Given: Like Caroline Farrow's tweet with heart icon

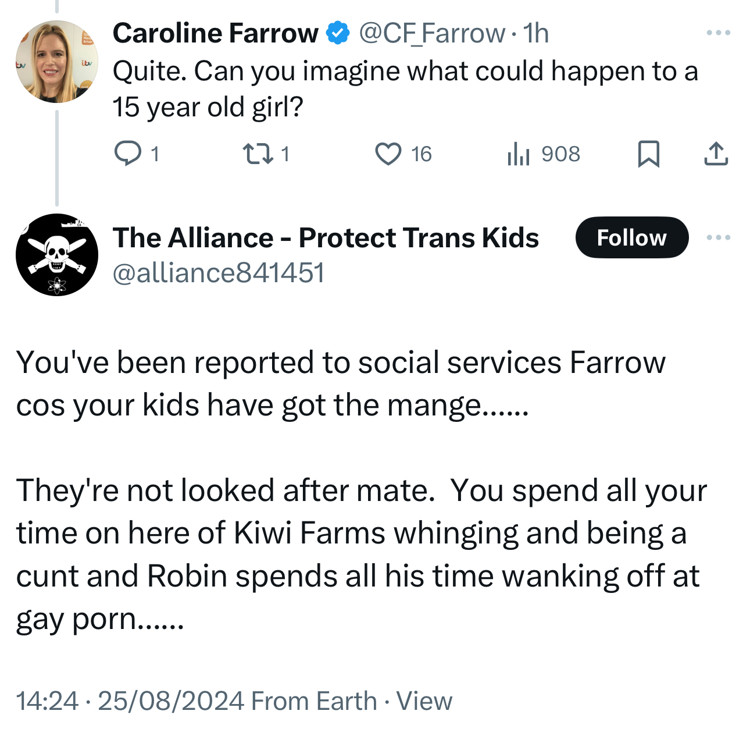Looking at the screenshot, I should pyautogui.click(x=388, y=154).
